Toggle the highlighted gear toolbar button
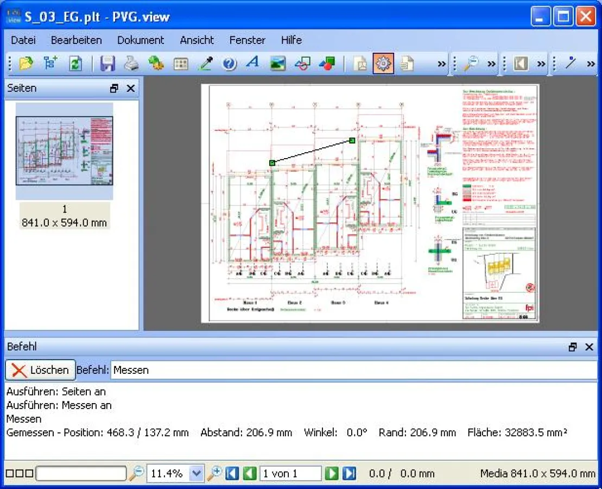 [x=383, y=64]
